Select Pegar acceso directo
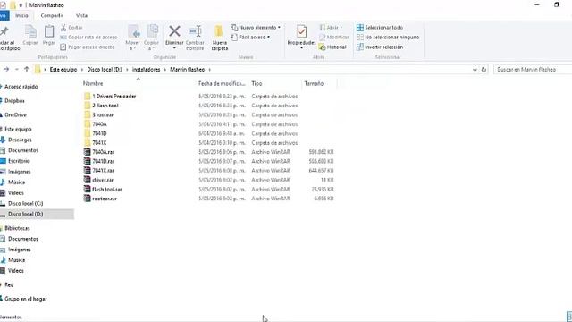 pyautogui.click(x=88, y=47)
